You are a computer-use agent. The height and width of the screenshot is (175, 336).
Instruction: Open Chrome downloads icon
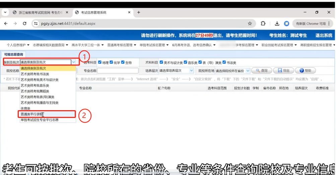coord(277,24)
